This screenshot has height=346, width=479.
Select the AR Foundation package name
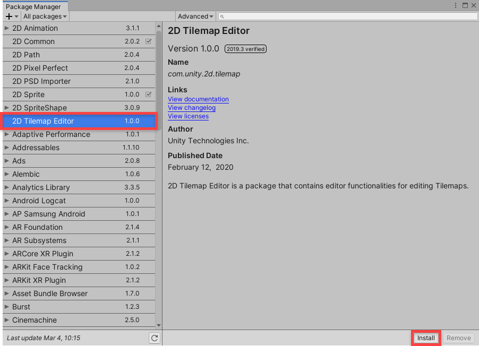37,227
